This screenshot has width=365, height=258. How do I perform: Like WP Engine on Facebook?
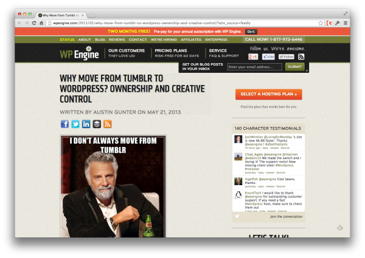point(268,56)
